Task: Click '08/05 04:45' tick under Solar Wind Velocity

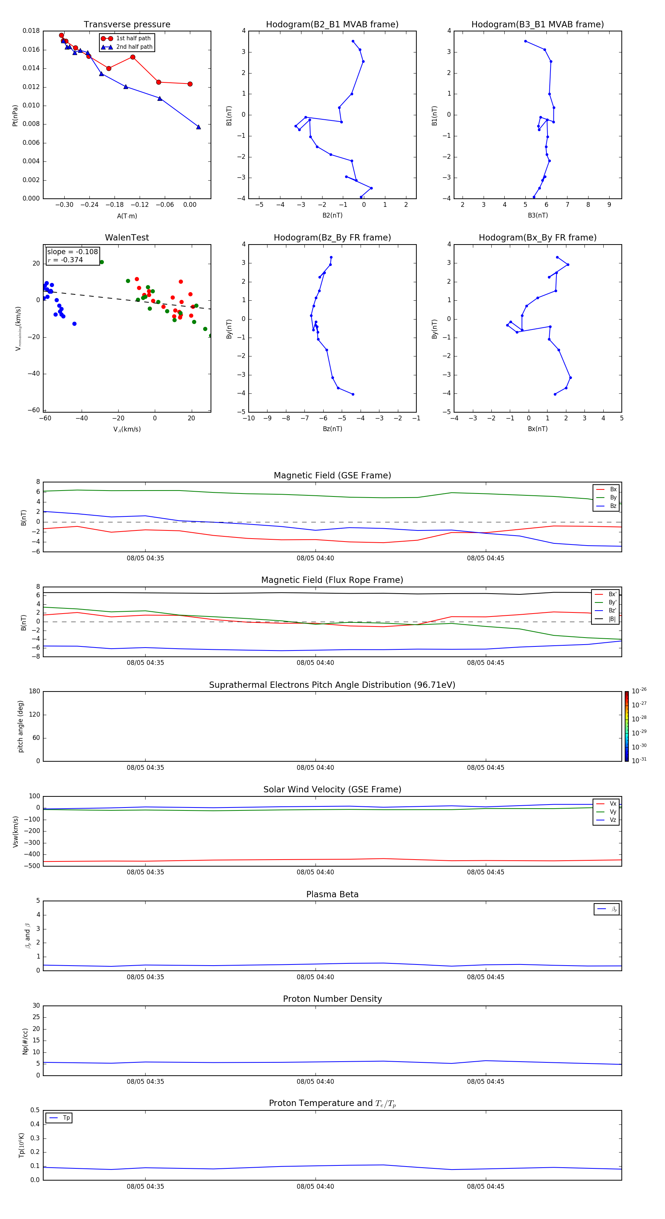Action: point(485,872)
